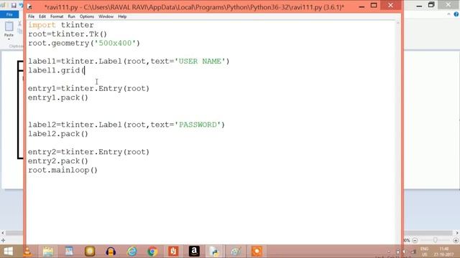Image resolution: width=460 pixels, height=258 pixels.
Task: Click the 'entry2=tkinter.Entry(root)' line
Action: [88, 152]
